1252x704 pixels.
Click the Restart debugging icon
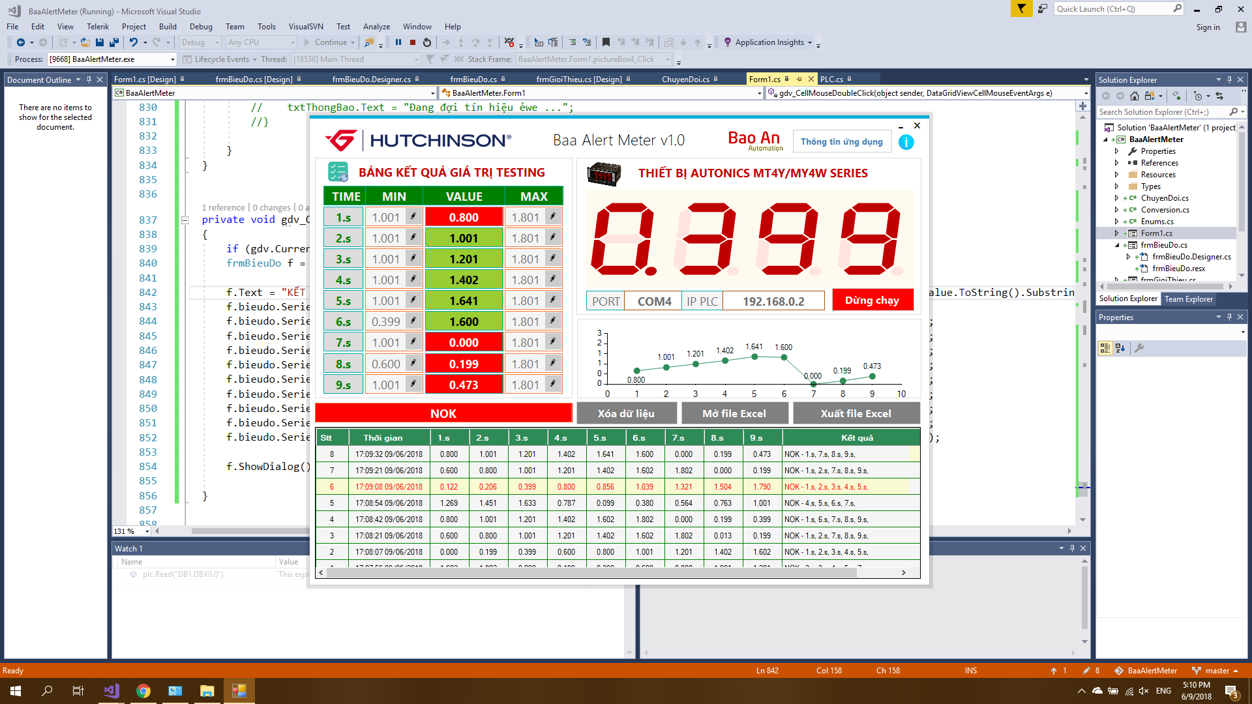click(x=427, y=42)
